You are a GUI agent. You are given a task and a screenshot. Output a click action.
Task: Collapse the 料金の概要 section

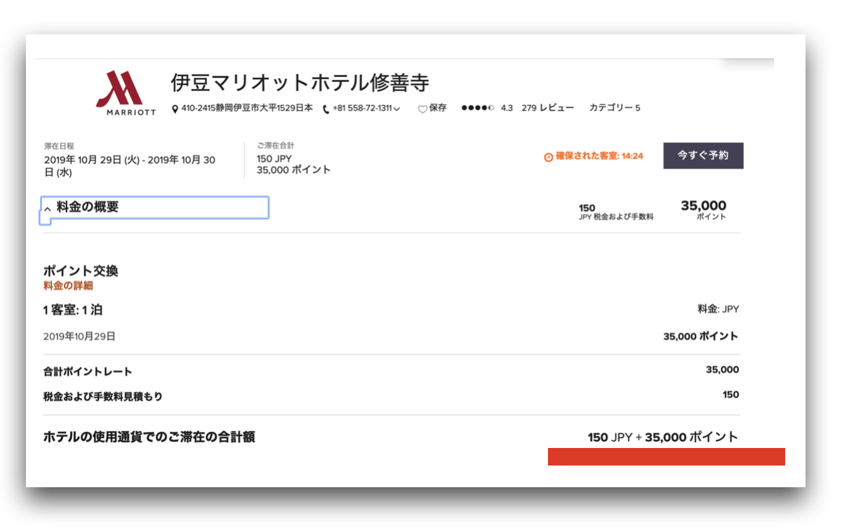pyautogui.click(x=154, y=208)
